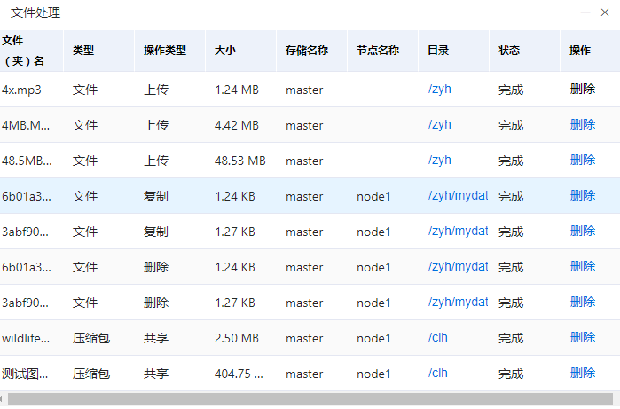Click the 存储名称 column header
Screen dimensions: 620x409
[x=307, y=51]
